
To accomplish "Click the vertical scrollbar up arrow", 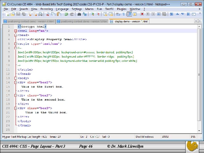I will pos(199,26).
